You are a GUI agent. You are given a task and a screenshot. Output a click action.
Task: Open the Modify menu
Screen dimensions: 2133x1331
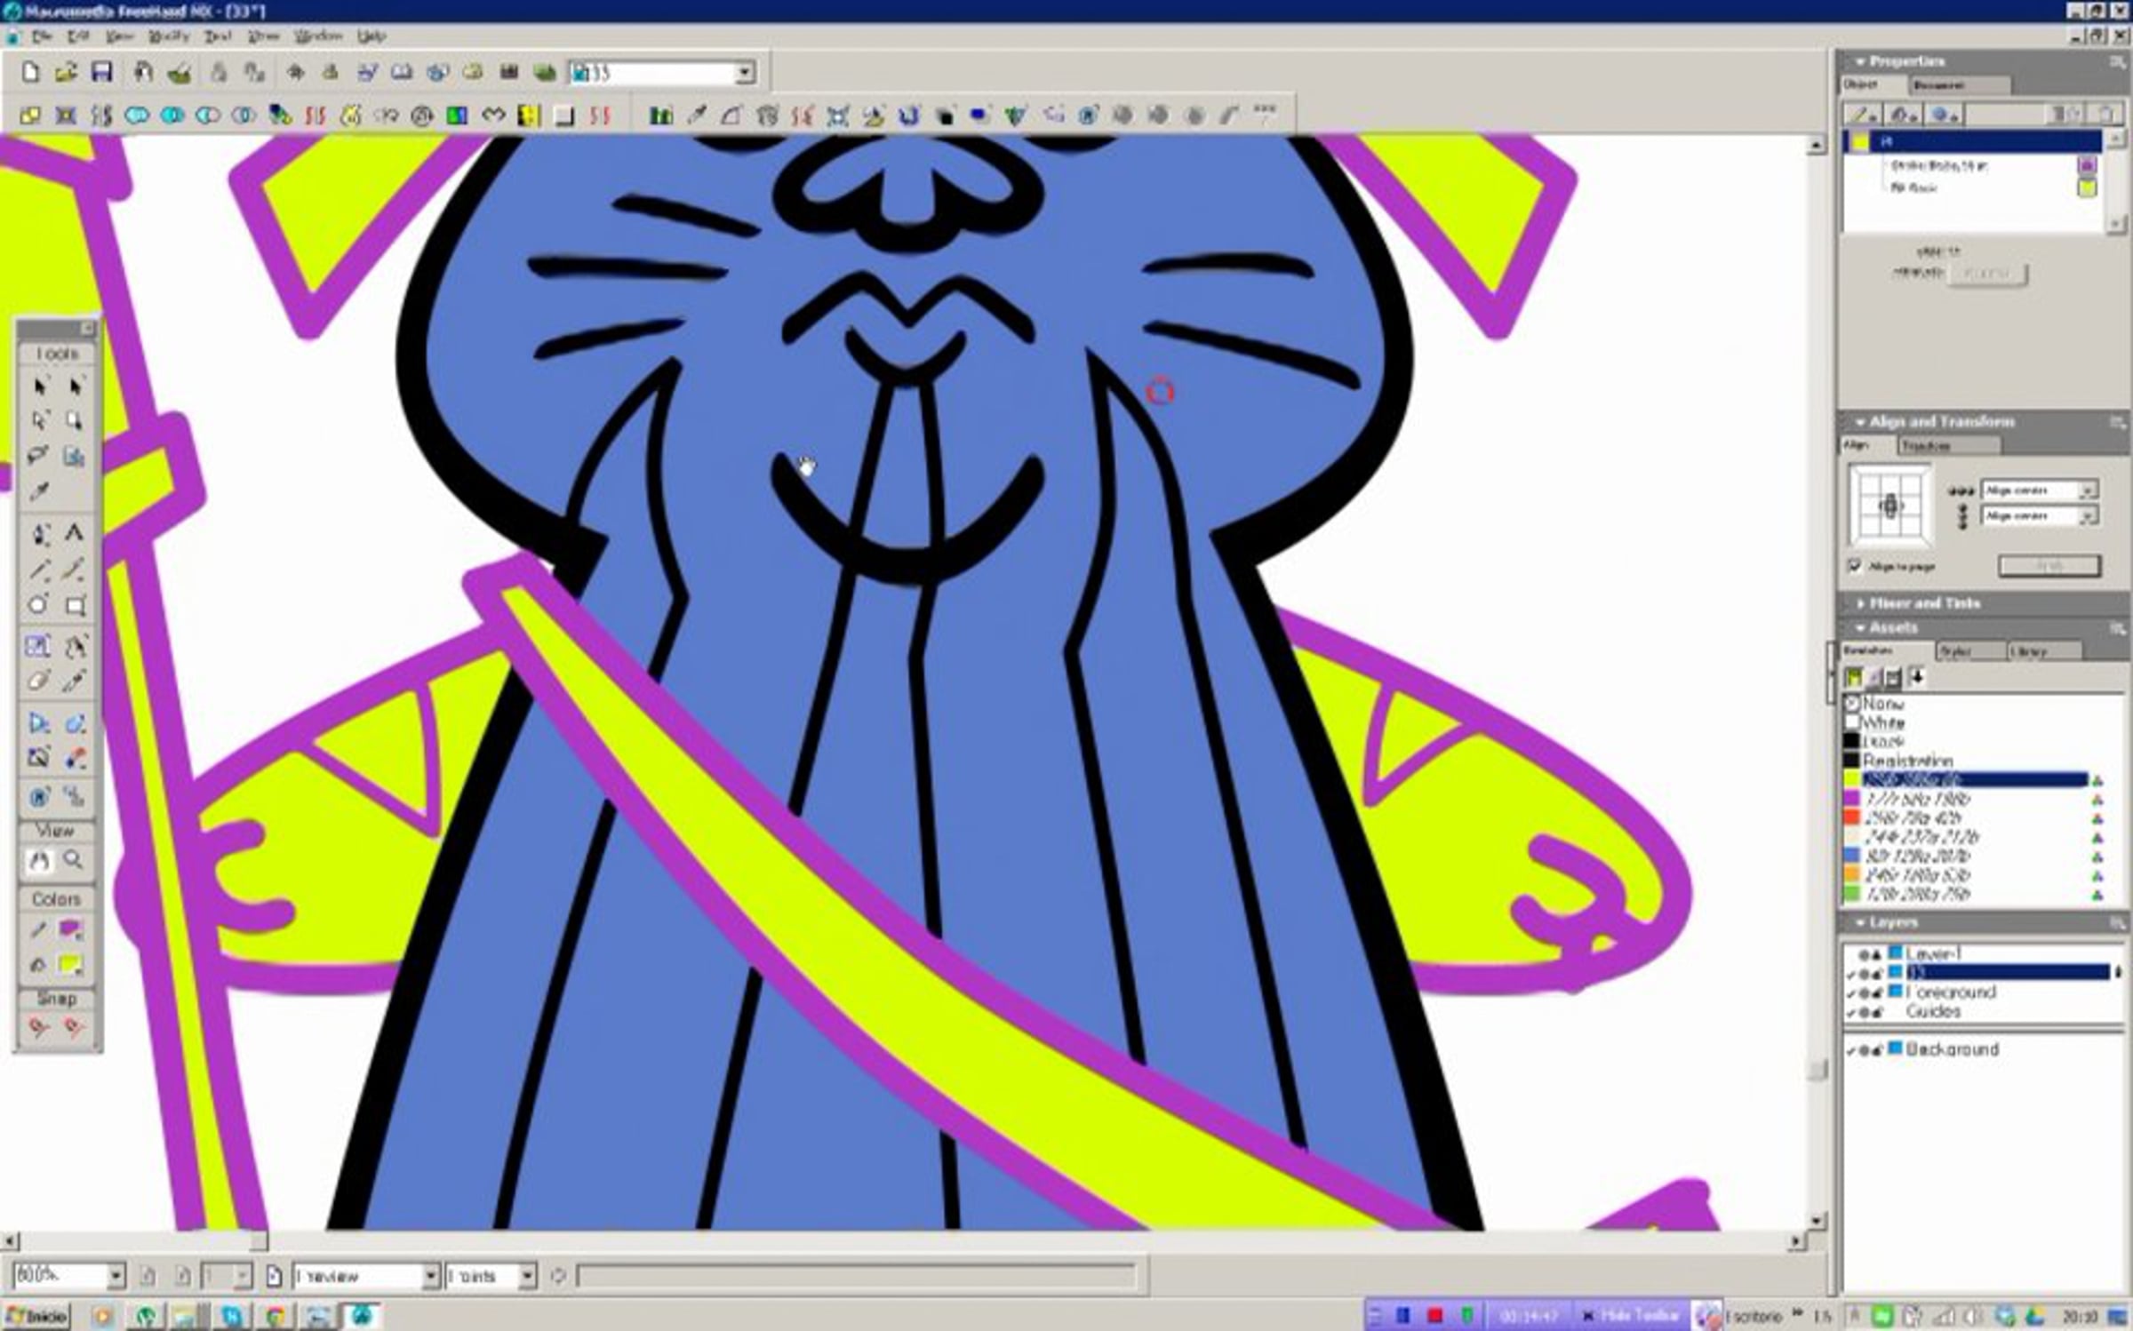coord(168,36)
